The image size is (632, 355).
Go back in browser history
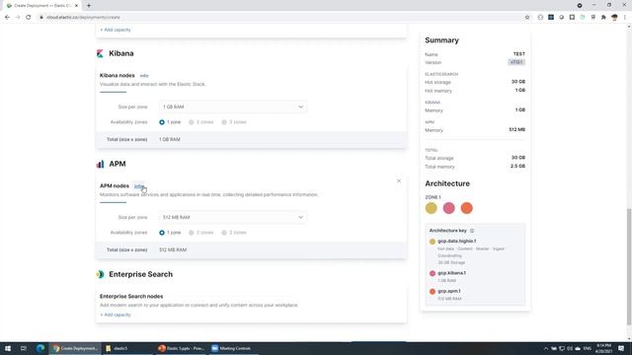[x=7, y=18]
